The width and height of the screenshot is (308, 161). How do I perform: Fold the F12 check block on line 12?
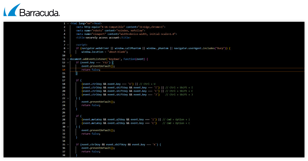point(68,63)
